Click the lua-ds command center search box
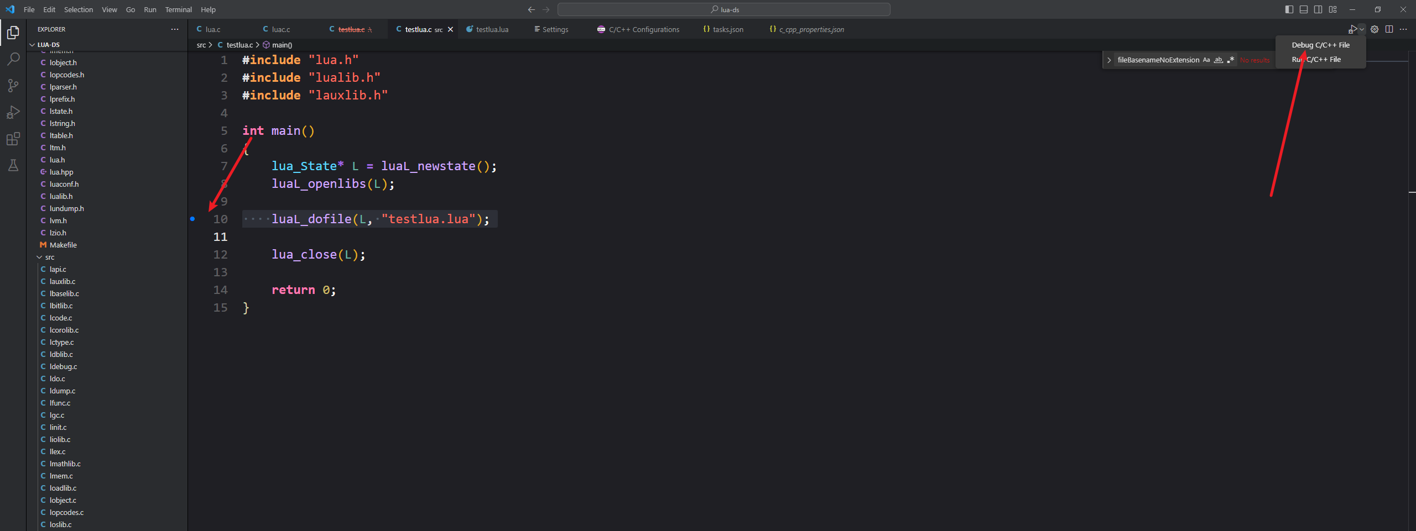 (x=724, y=9)
